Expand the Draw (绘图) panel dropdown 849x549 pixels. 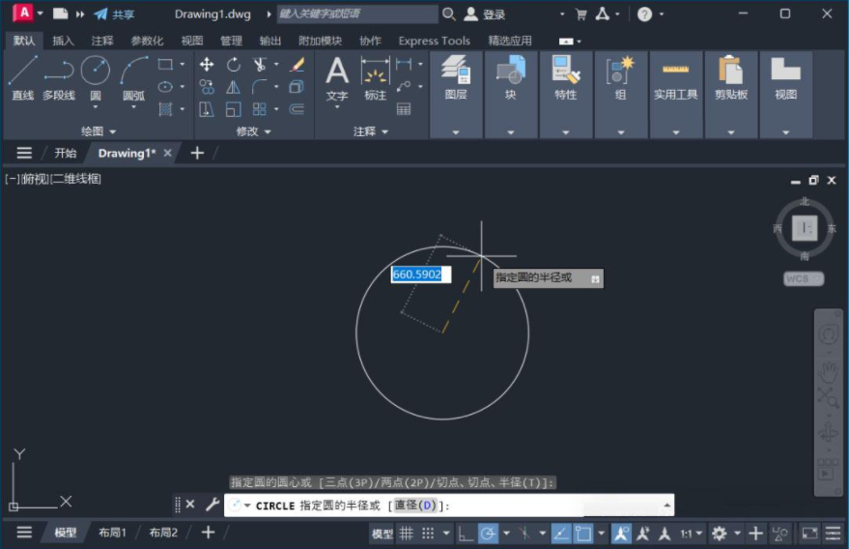[x=99, y=131]
